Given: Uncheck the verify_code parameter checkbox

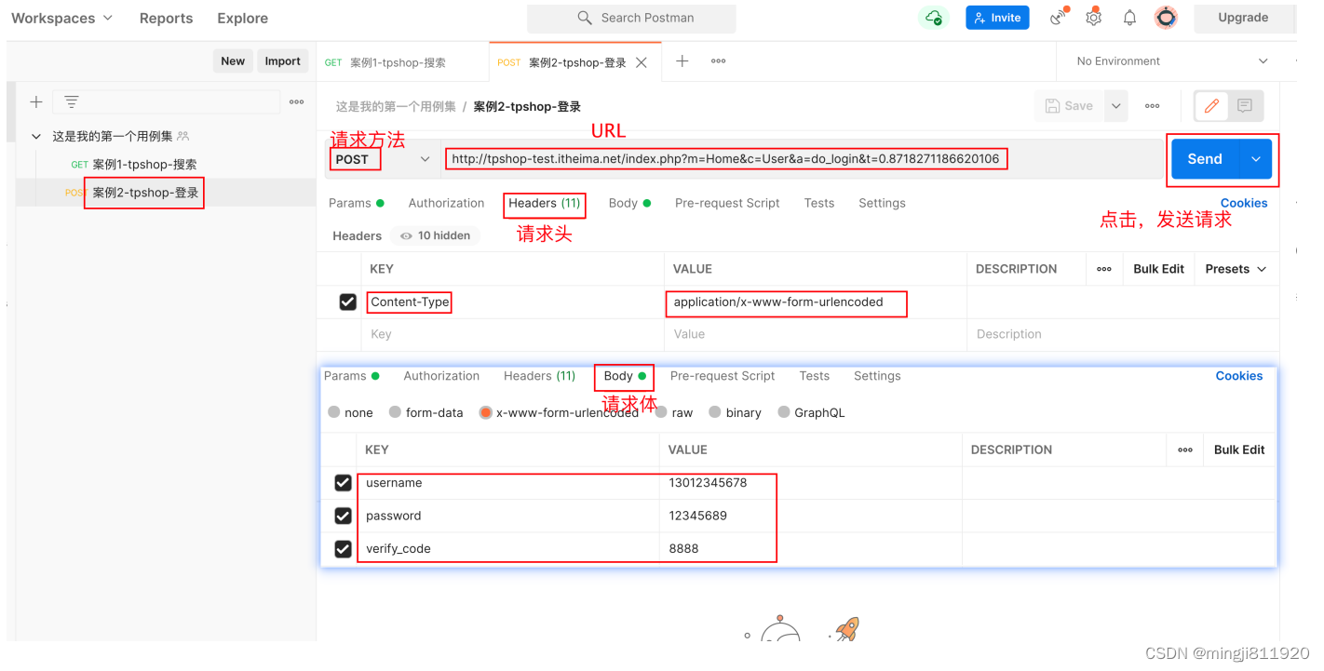Looking at the screenshot, I should point(343,548).
